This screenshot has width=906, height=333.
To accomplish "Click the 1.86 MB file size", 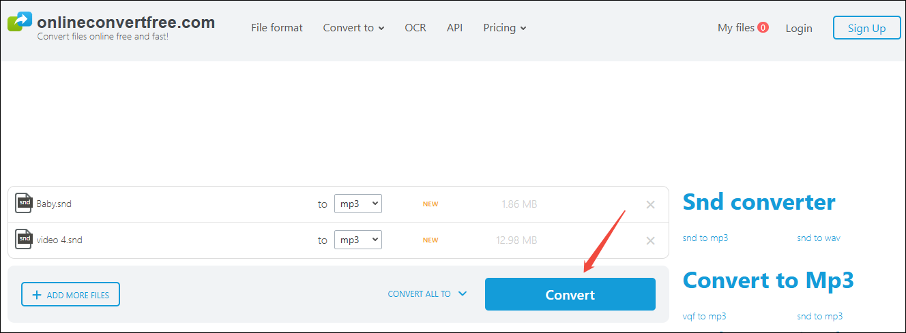I will pyautogui.click(x=519, y=204).
